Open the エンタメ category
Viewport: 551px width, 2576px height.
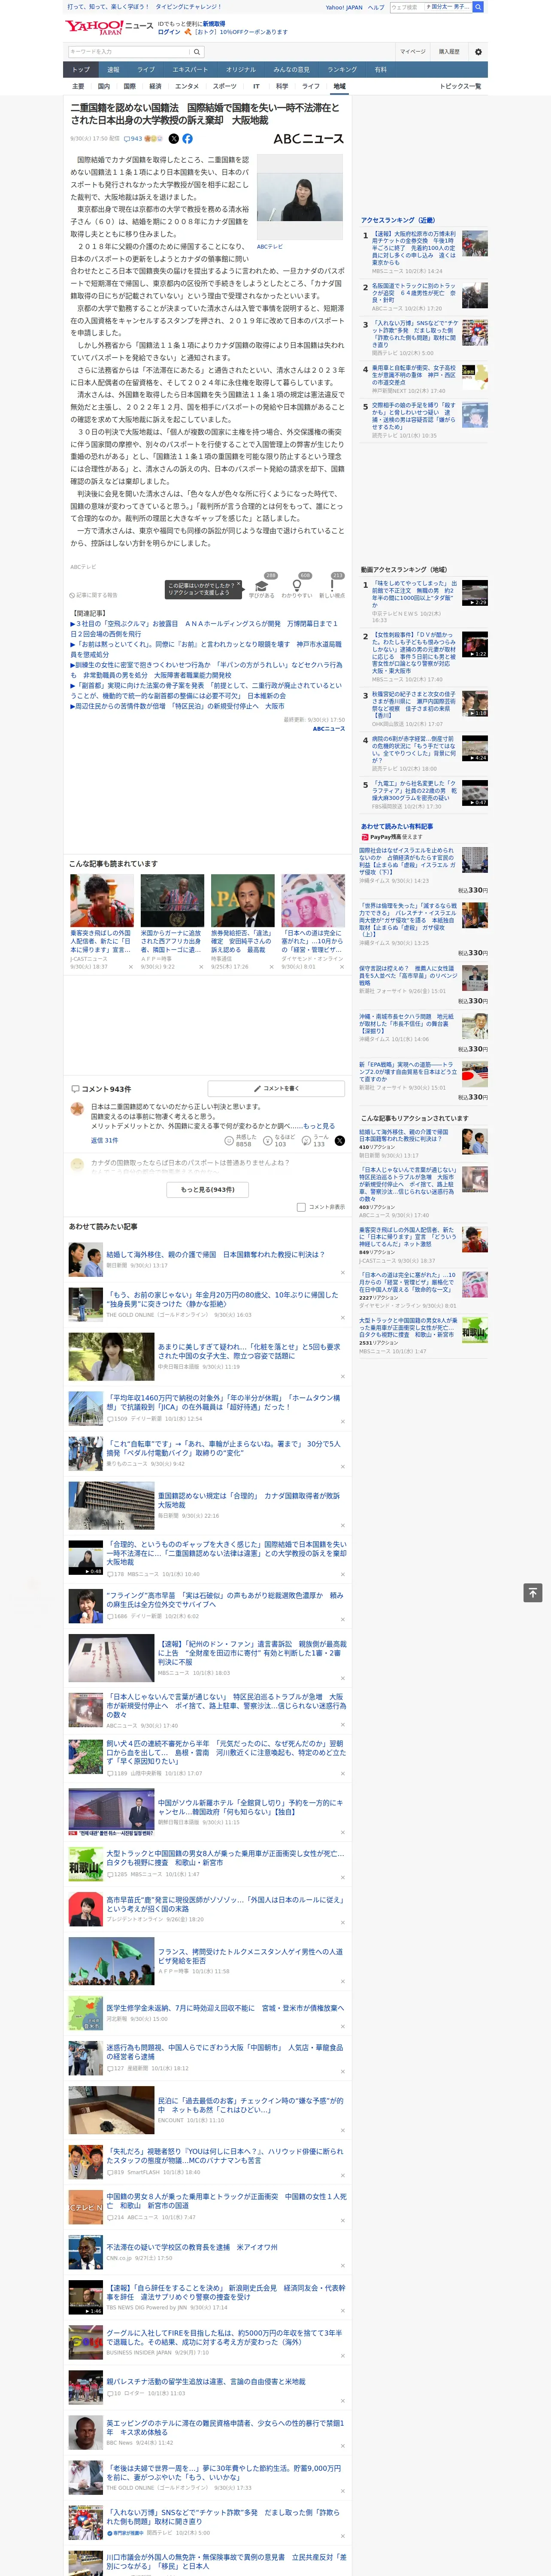tap(187, 86)
